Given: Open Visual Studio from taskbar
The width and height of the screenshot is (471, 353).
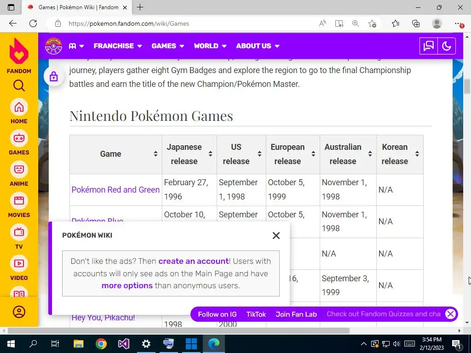Looking at the screenshot, I should click(x=124, y=344).
